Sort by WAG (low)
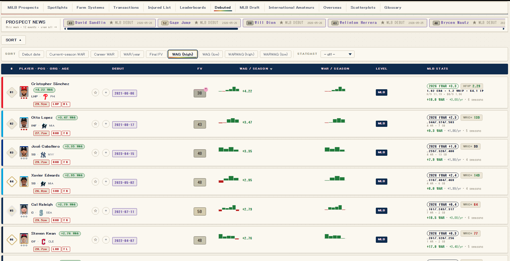Viewport: 510px width, 261px height. click(211, 54)
